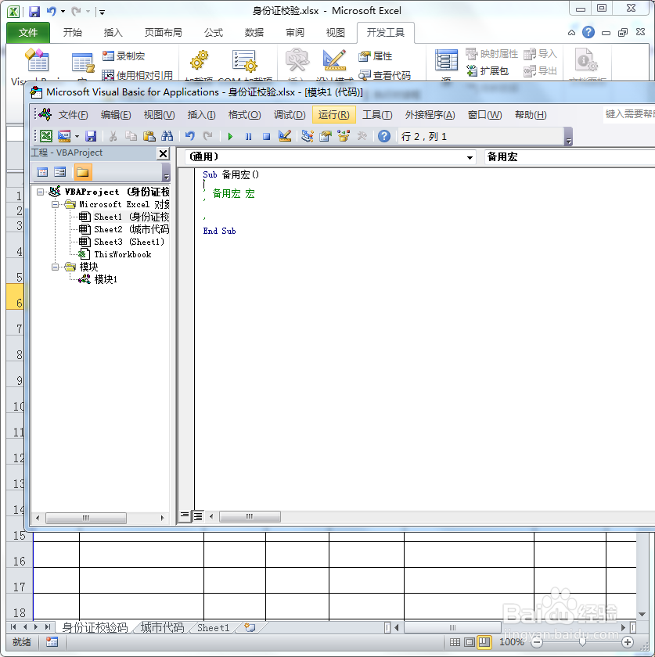Undo with the VBA toolbar undo arrow
Viewport: 655px width, 657px height.
pos(190,136)
